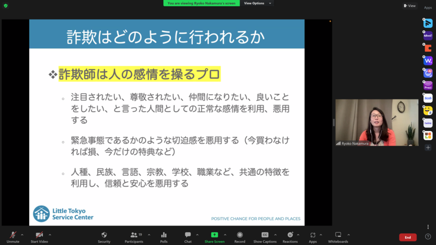Open the View Options dropdown
Viewport: 436px width, 245px height.
(257, 3)
